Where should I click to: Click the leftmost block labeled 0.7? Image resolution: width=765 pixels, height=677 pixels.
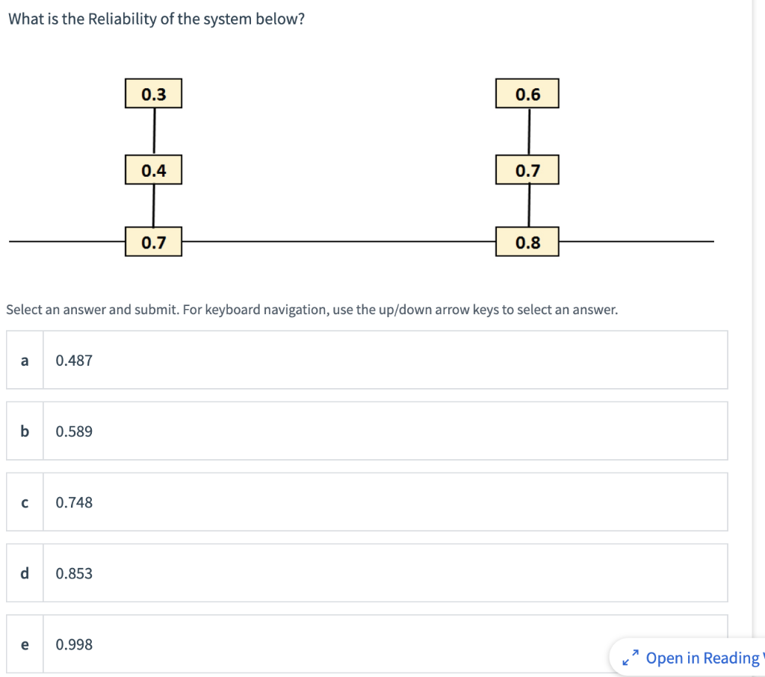[x=153, y=242]
